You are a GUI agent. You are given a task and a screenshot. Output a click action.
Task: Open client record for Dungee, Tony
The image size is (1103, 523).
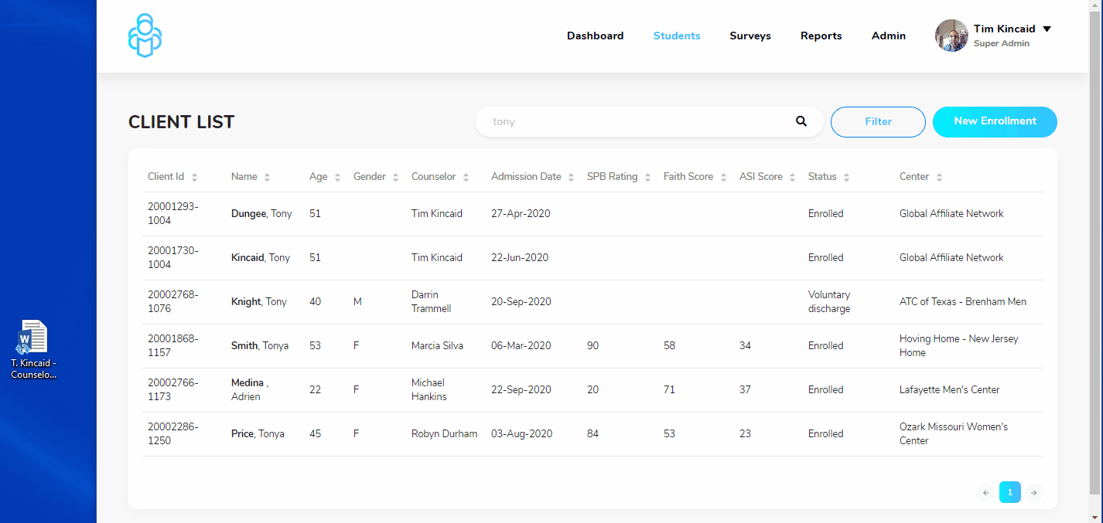click(x=261, y=213)
